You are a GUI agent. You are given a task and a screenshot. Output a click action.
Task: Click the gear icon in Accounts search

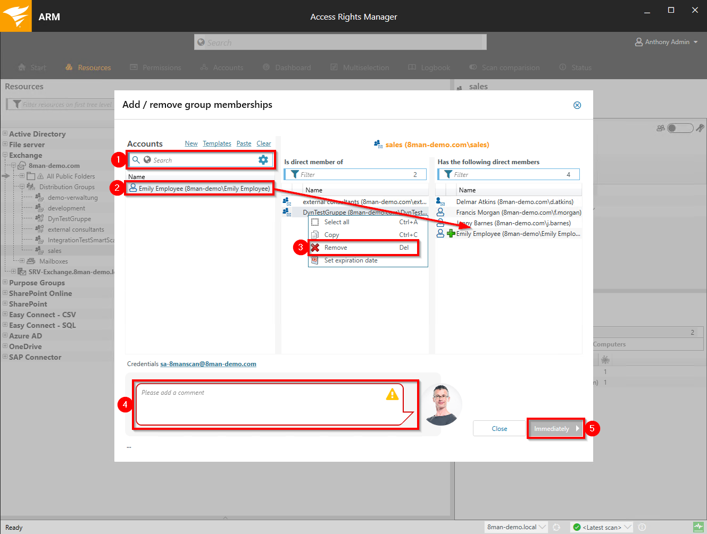click(263, 160)
